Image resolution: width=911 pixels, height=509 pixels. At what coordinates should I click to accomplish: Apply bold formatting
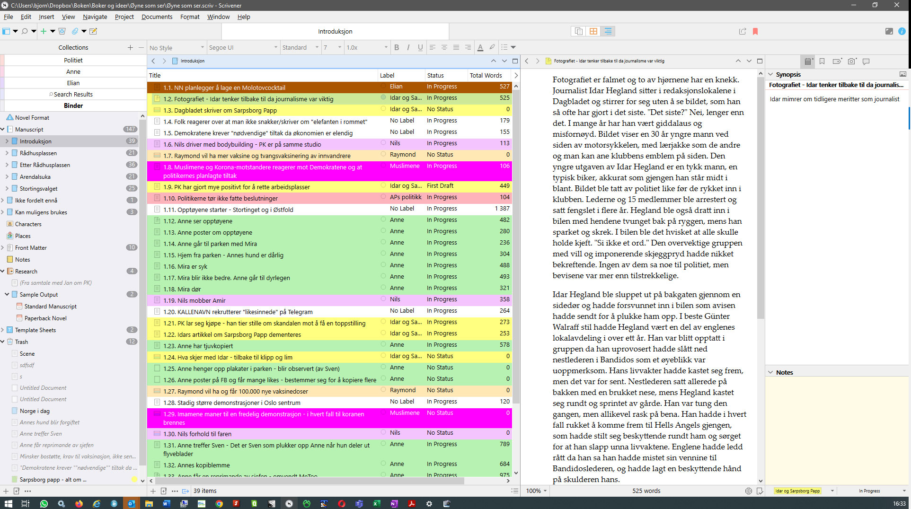397,47
